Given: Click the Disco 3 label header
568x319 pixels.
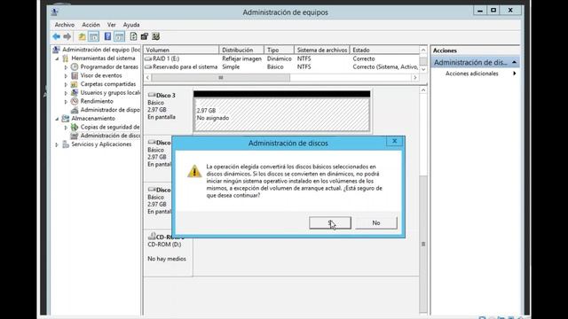Looking at the screenshot, I should 166,95.
